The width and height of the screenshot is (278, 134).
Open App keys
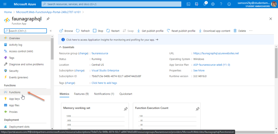[x=25, y=99]
